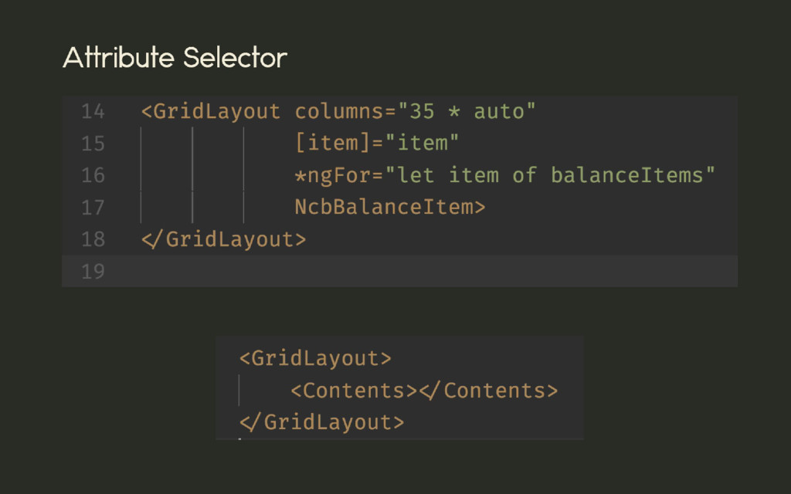
Task: Click the "item" value on line 15
Action: [x=423, y=143]
